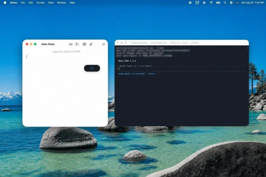Click the diamond sparkle icon in menu bar
The height and width of the screenshot is (177, 266).
(x=204, y=2)
